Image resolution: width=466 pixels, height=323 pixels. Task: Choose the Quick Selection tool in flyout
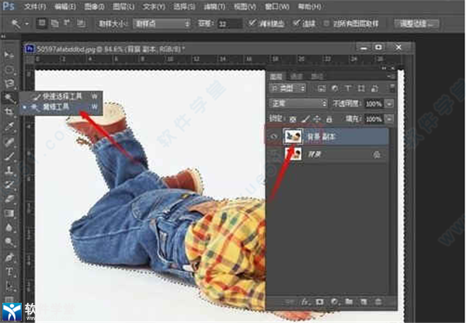click(x=56, y=98)
